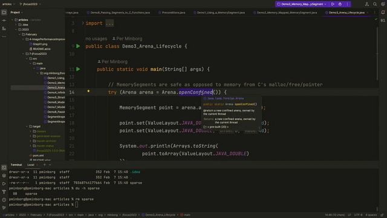This screenshot has height=218, width=387.
Task: Click the Demo3_Arena_Lifecycle breadcrumb in status bar
Action: click(158, 215)
